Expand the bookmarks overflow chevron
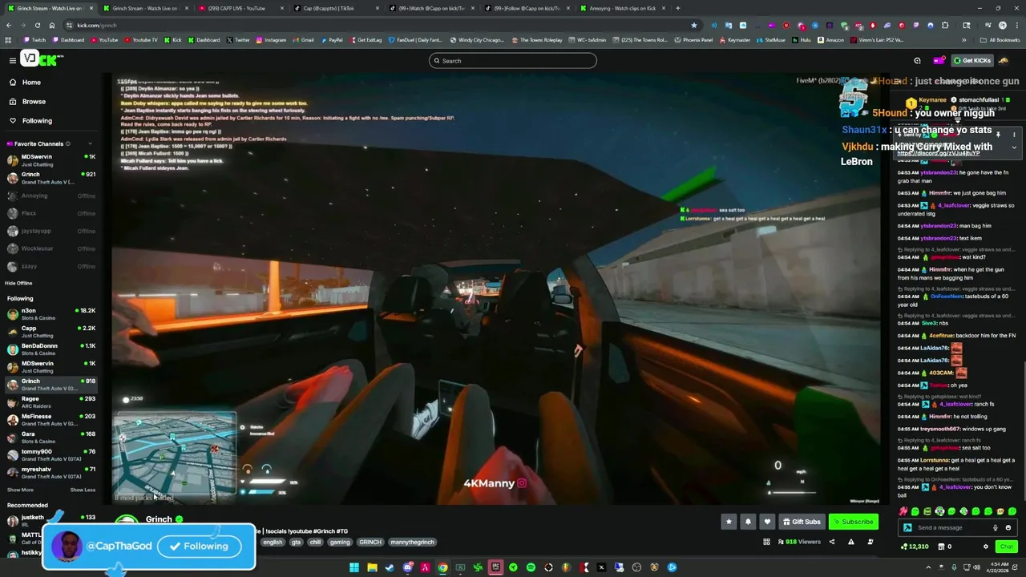The image size is (1026, 577). (x=963, y=39)
